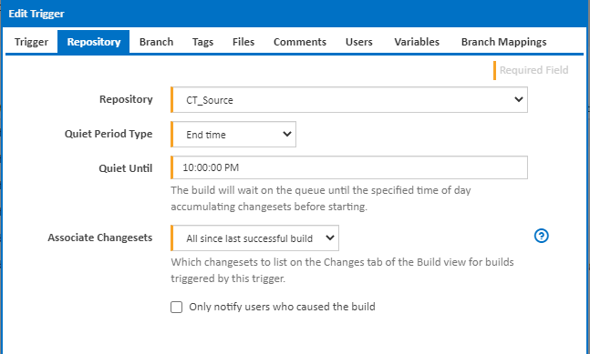
Task: Enable Only notify users who caused the build
Action: pyautogui.click(x=177, y=307)
